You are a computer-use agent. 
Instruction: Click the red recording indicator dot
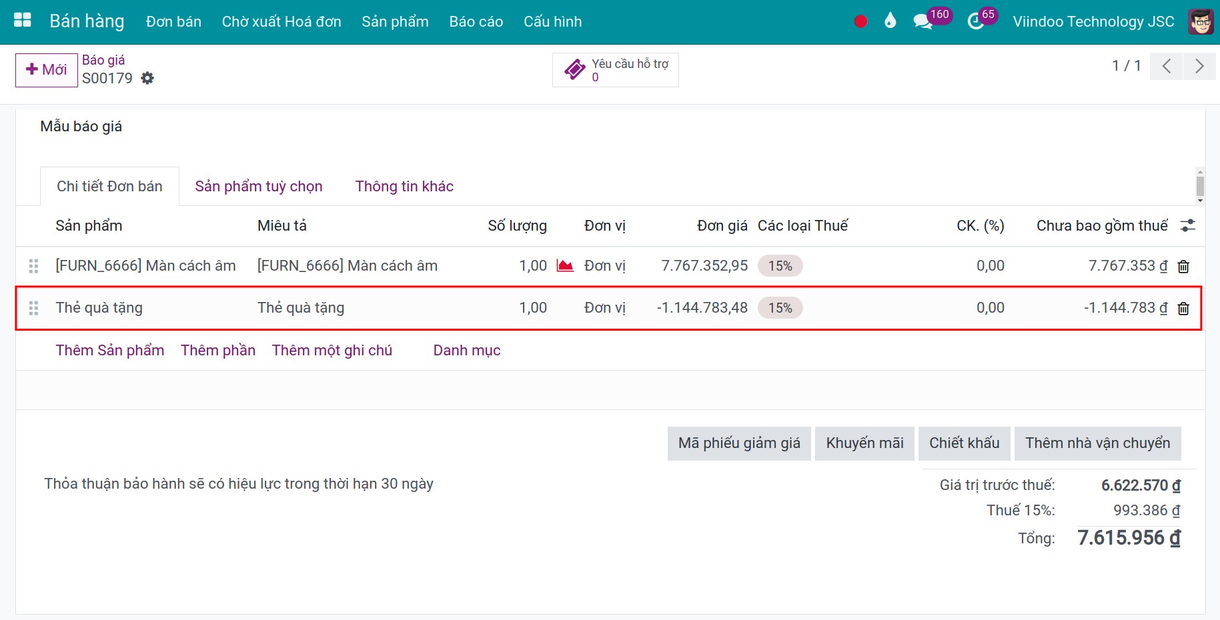click(x=860, y=21)
